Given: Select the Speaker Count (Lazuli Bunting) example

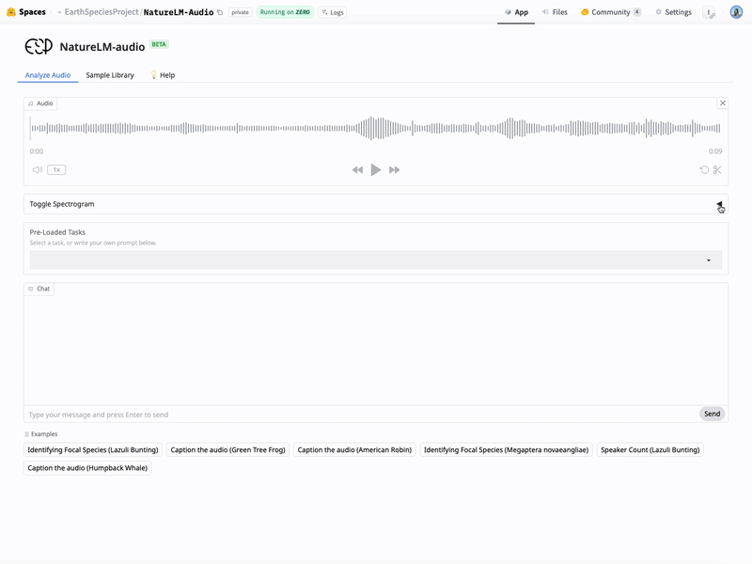Looking at the screenshot, I should tap(650, 449).
